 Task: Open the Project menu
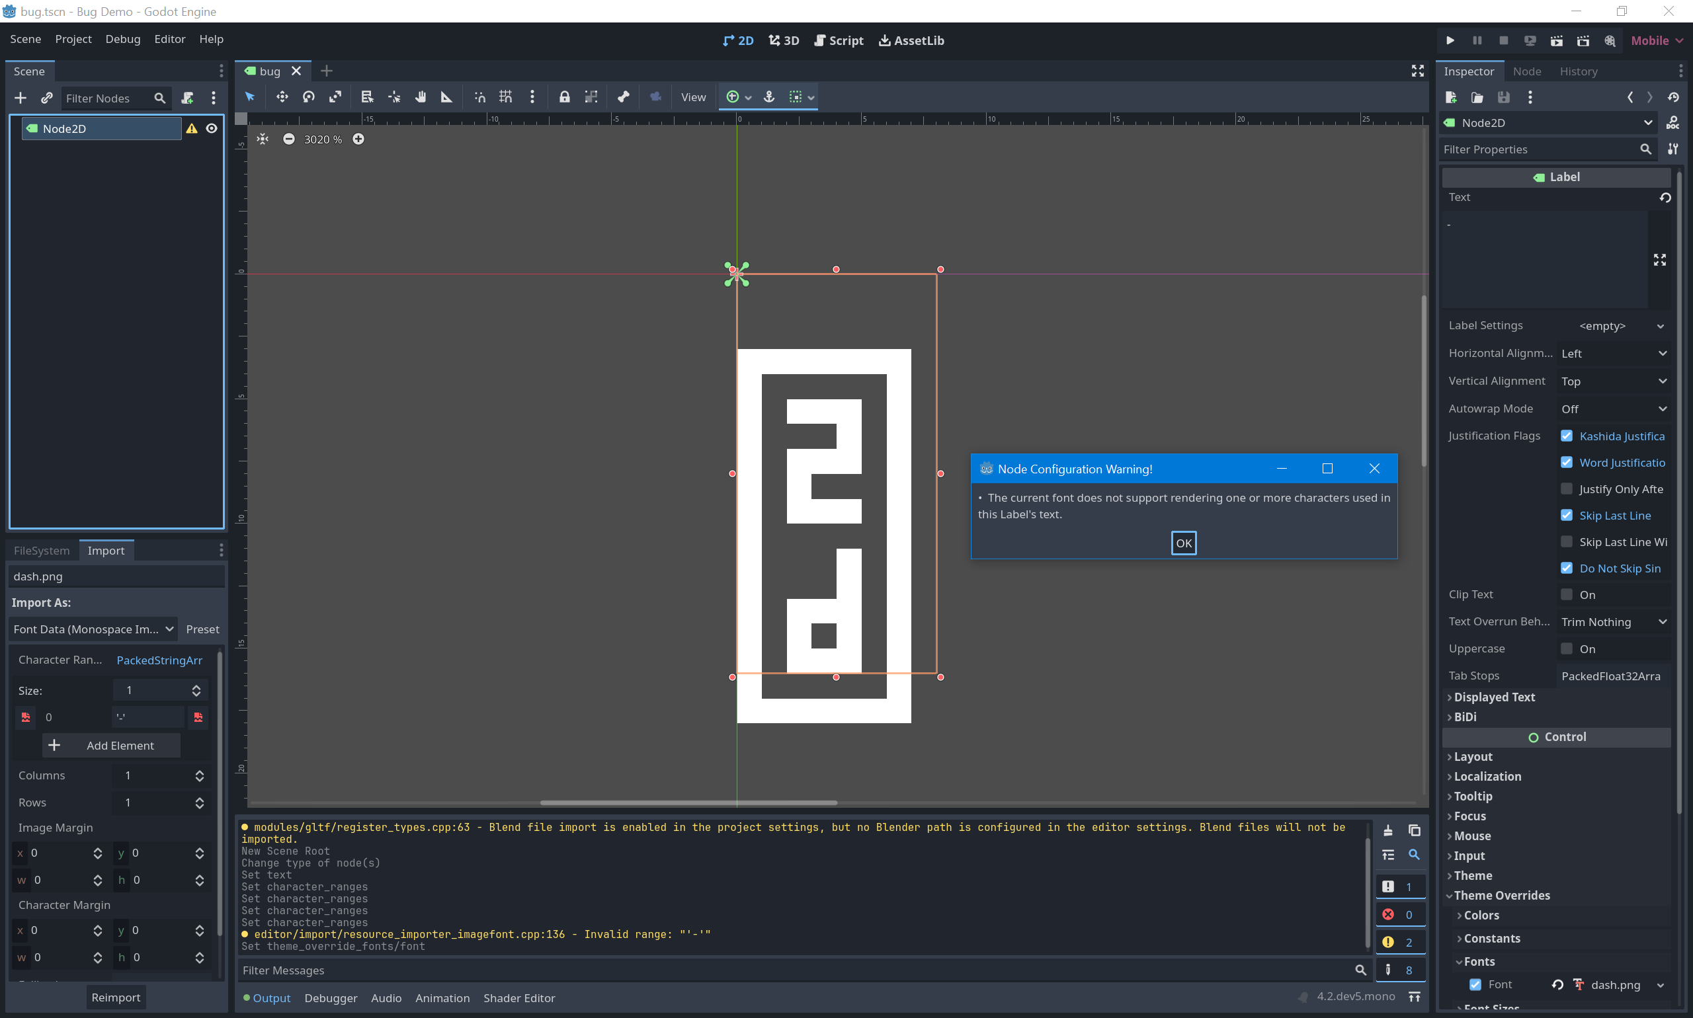(x=73, y=39)
